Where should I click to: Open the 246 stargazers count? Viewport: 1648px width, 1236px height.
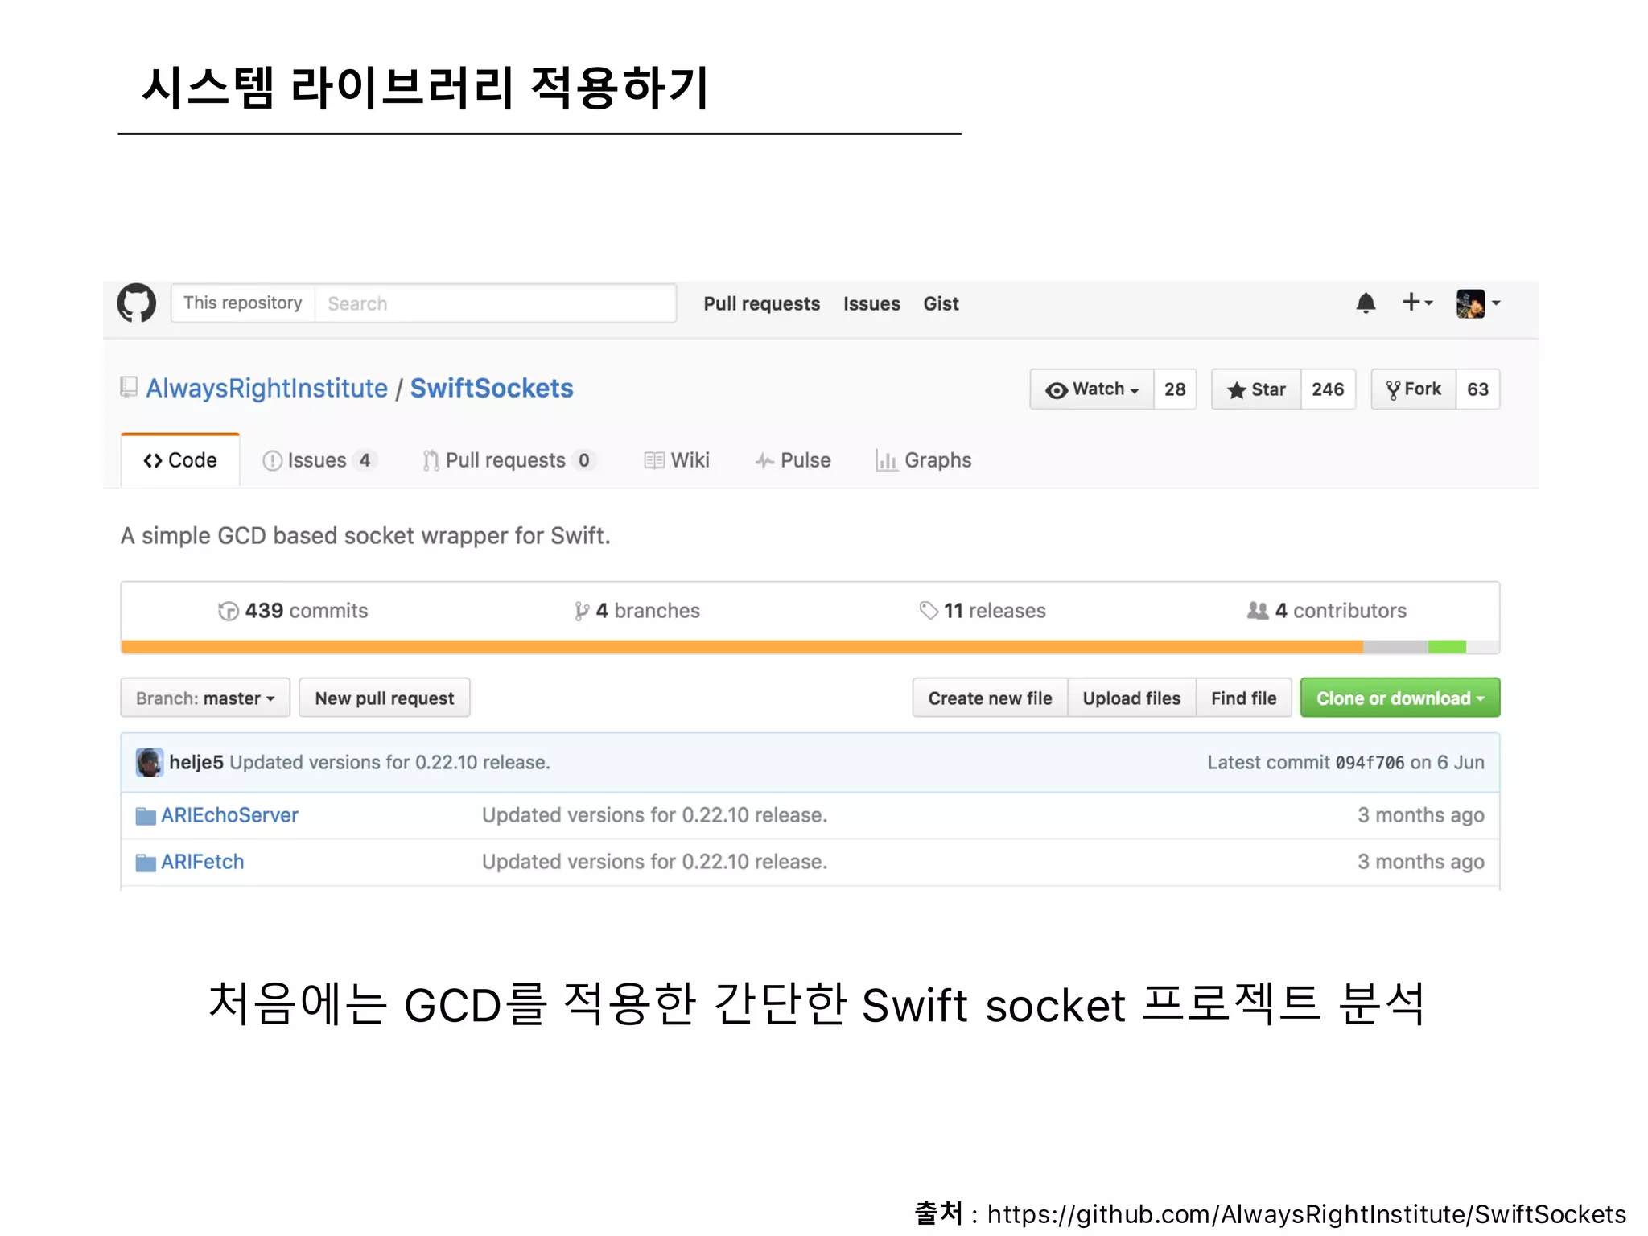pyautogui.click(x=1328, y=389)
